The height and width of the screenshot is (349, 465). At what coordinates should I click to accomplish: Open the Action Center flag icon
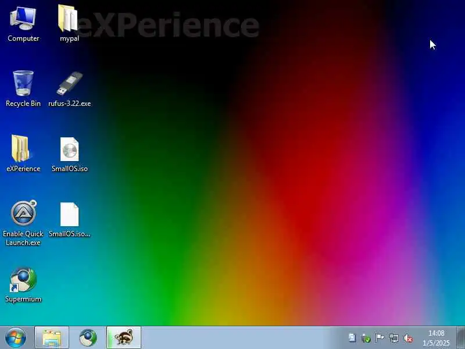tap(380, 338)
